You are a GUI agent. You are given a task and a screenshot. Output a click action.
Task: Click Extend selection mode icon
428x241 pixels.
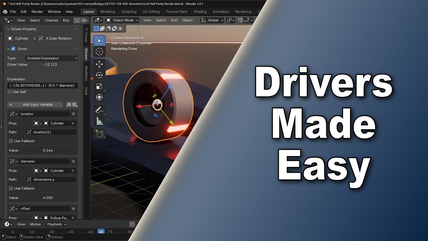(x=102, y=29)
